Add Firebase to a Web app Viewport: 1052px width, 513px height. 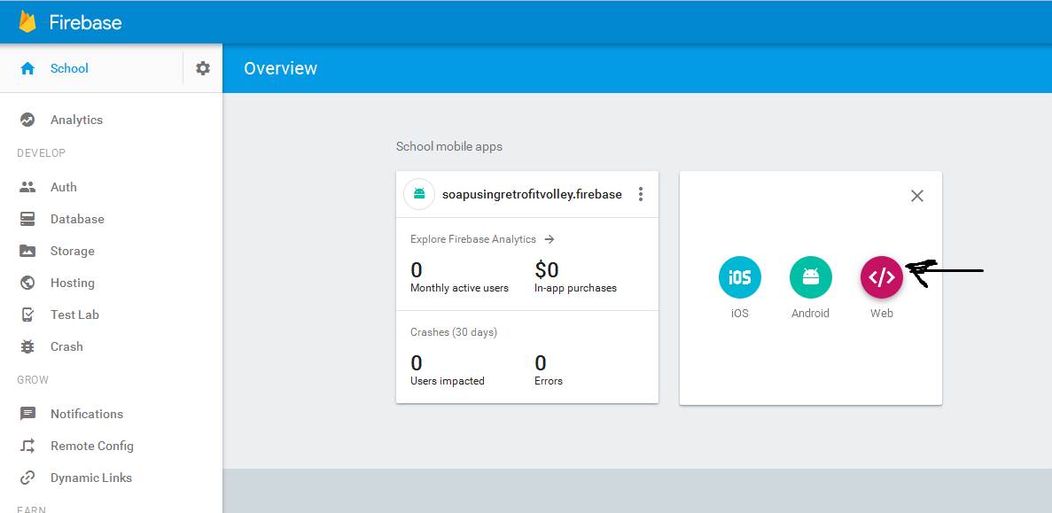point(882,277)
